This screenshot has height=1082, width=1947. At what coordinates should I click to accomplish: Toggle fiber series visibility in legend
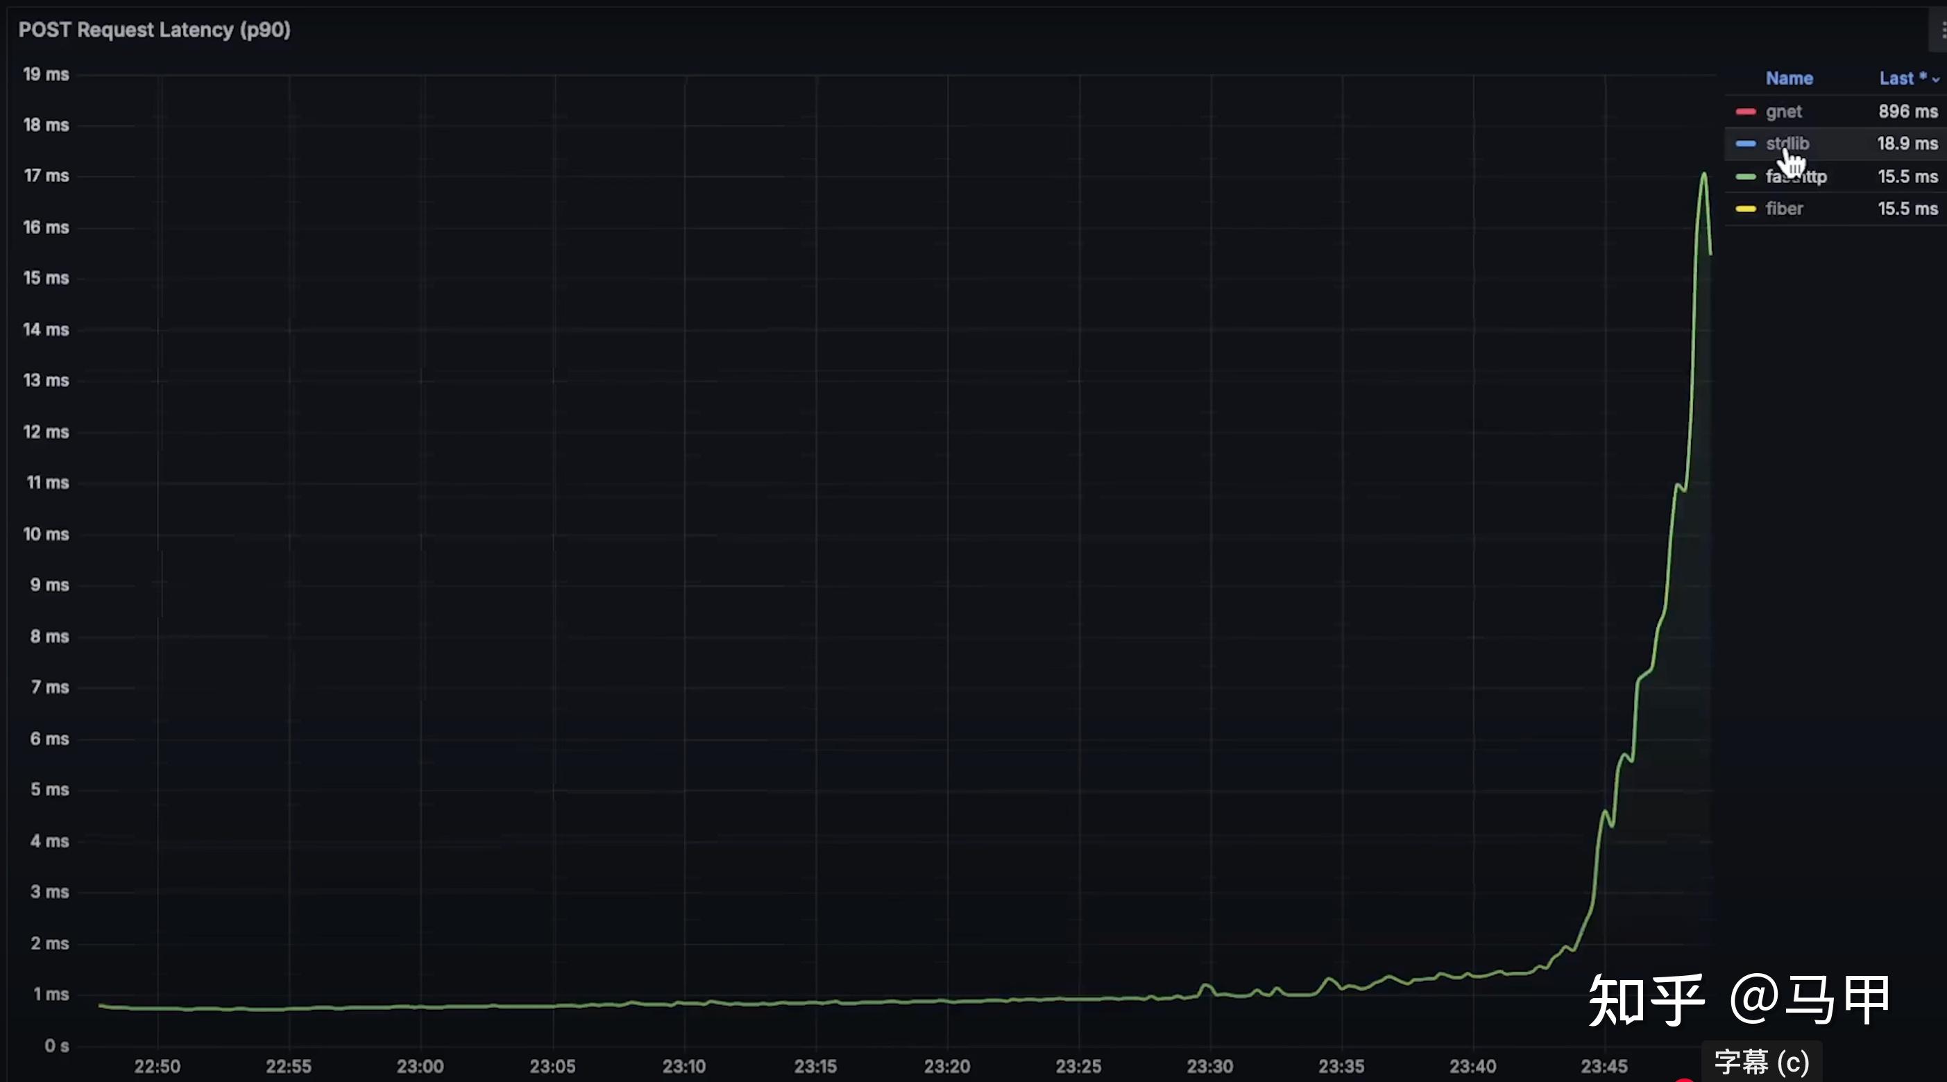1784,209
